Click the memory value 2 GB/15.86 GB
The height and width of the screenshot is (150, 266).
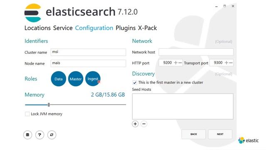coord(108,95)
